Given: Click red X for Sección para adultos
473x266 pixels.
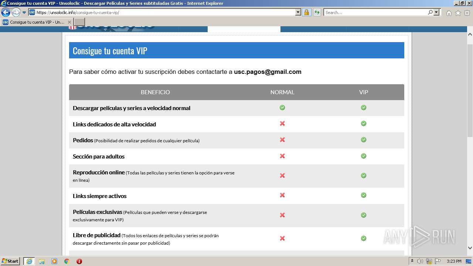Looking at the screenshot, I should [282, 156].
